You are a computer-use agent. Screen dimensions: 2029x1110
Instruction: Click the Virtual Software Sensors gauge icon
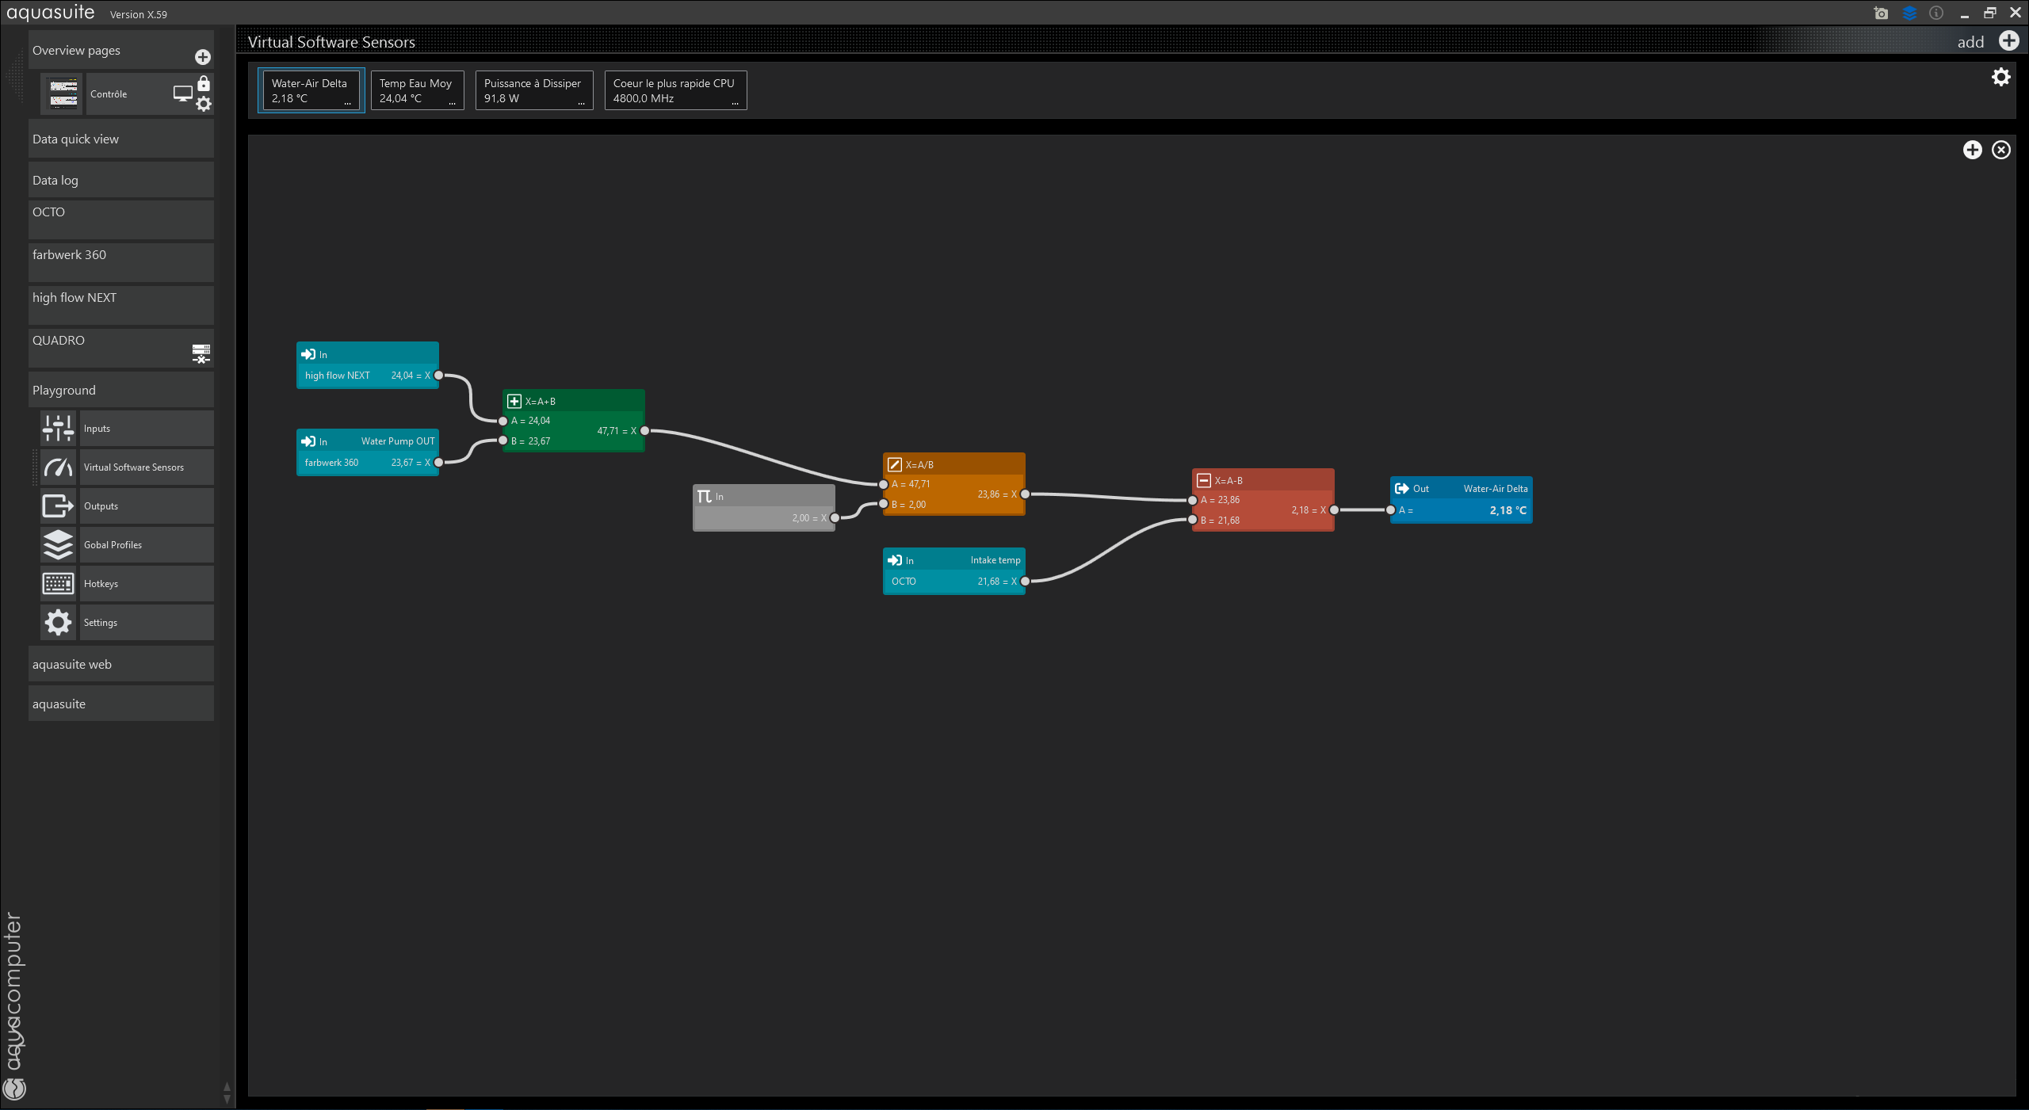click(x=59, y=467)
